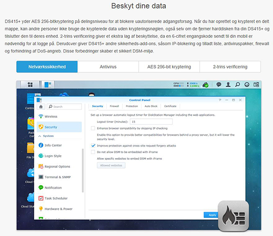Click the magnifier search icon in taskbar

click(x=237, y=85)
